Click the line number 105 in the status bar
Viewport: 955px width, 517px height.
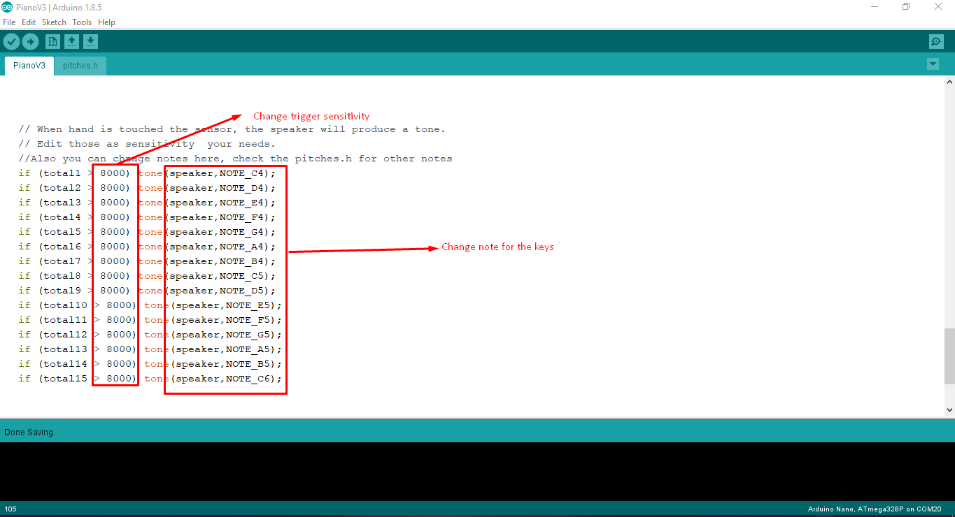pyautogui.click(x=10, y=509)
